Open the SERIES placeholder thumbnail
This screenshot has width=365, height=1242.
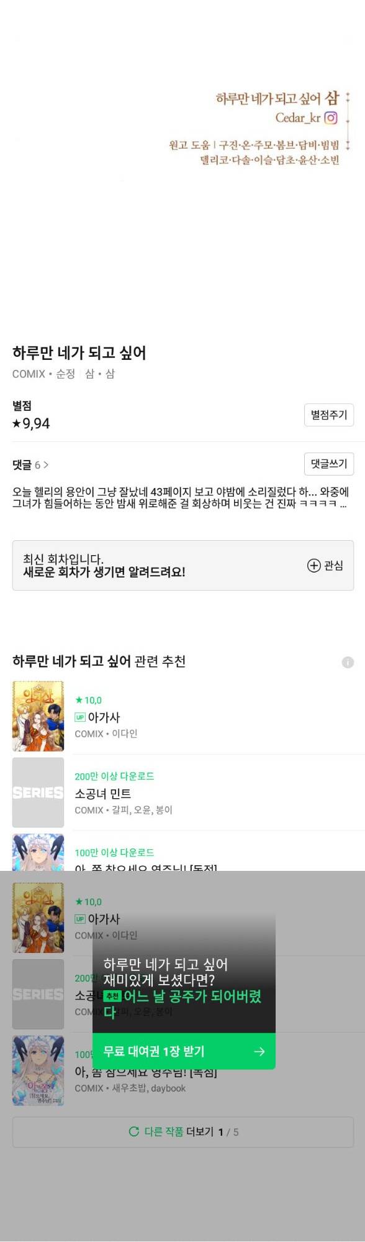coord(38,793)
